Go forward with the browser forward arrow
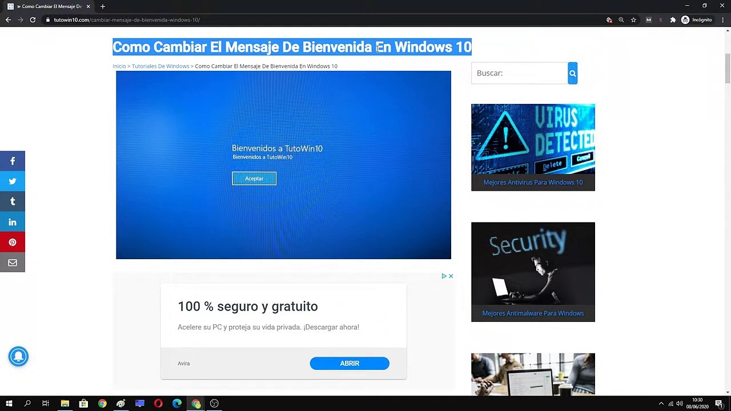 21,20
